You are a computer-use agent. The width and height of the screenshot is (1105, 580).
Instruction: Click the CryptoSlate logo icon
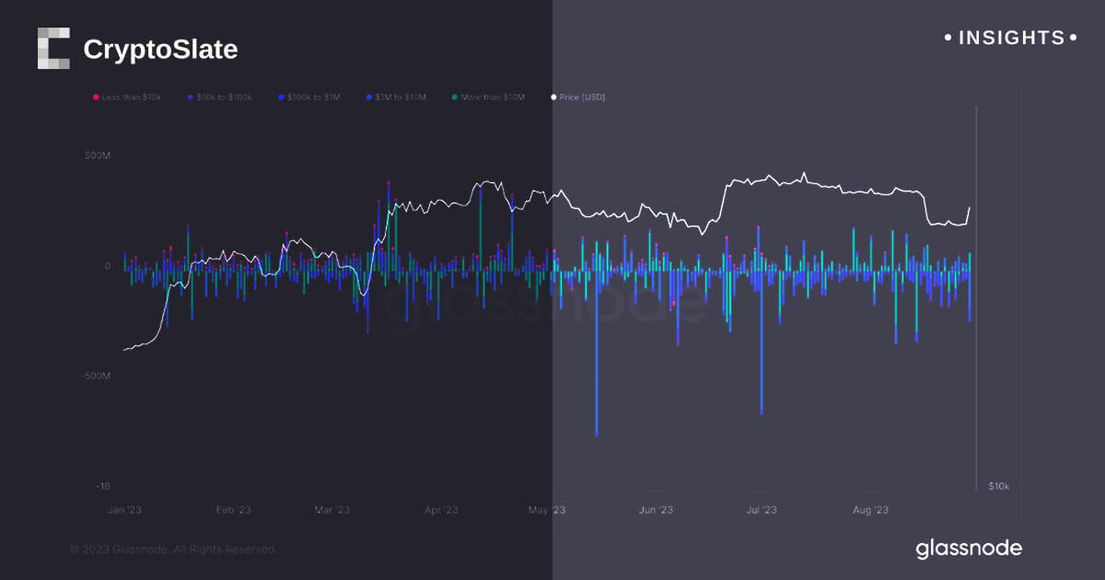[x=53, y=49]
